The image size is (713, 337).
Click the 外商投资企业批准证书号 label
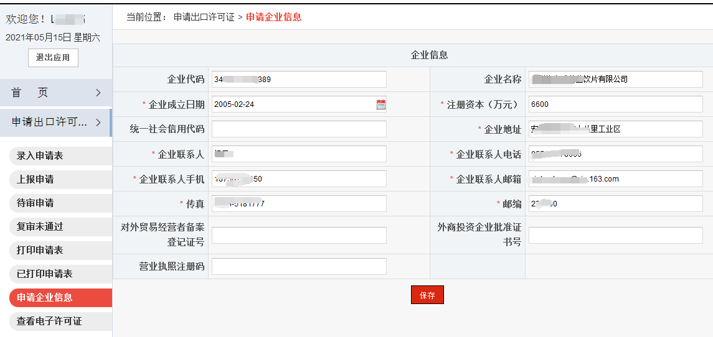(x=479, y=235)
